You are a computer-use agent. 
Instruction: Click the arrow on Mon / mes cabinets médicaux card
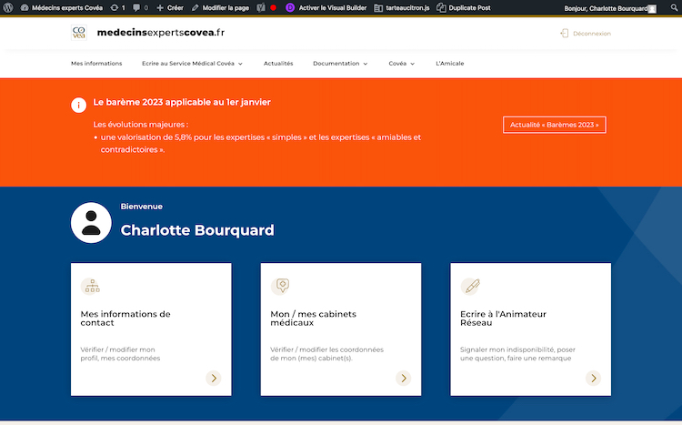tap(403, 378)
